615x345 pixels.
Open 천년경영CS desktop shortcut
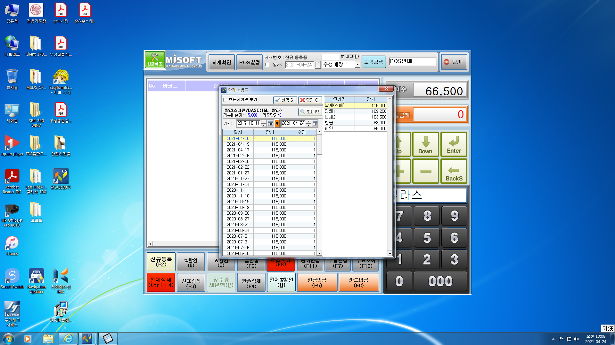pos(61,180)
